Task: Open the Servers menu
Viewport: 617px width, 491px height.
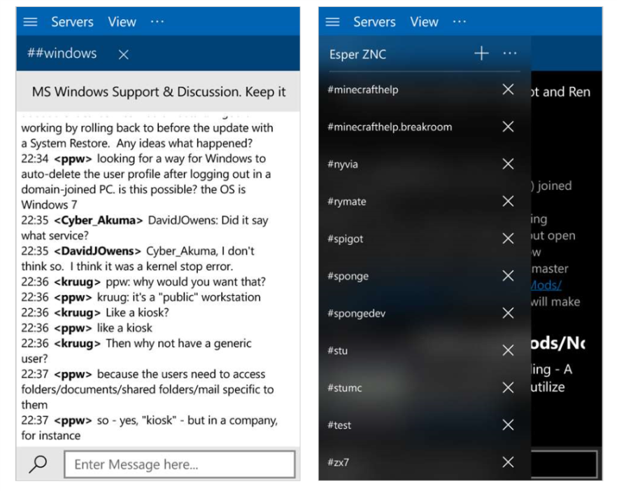Action: click(x=72, y=22)
